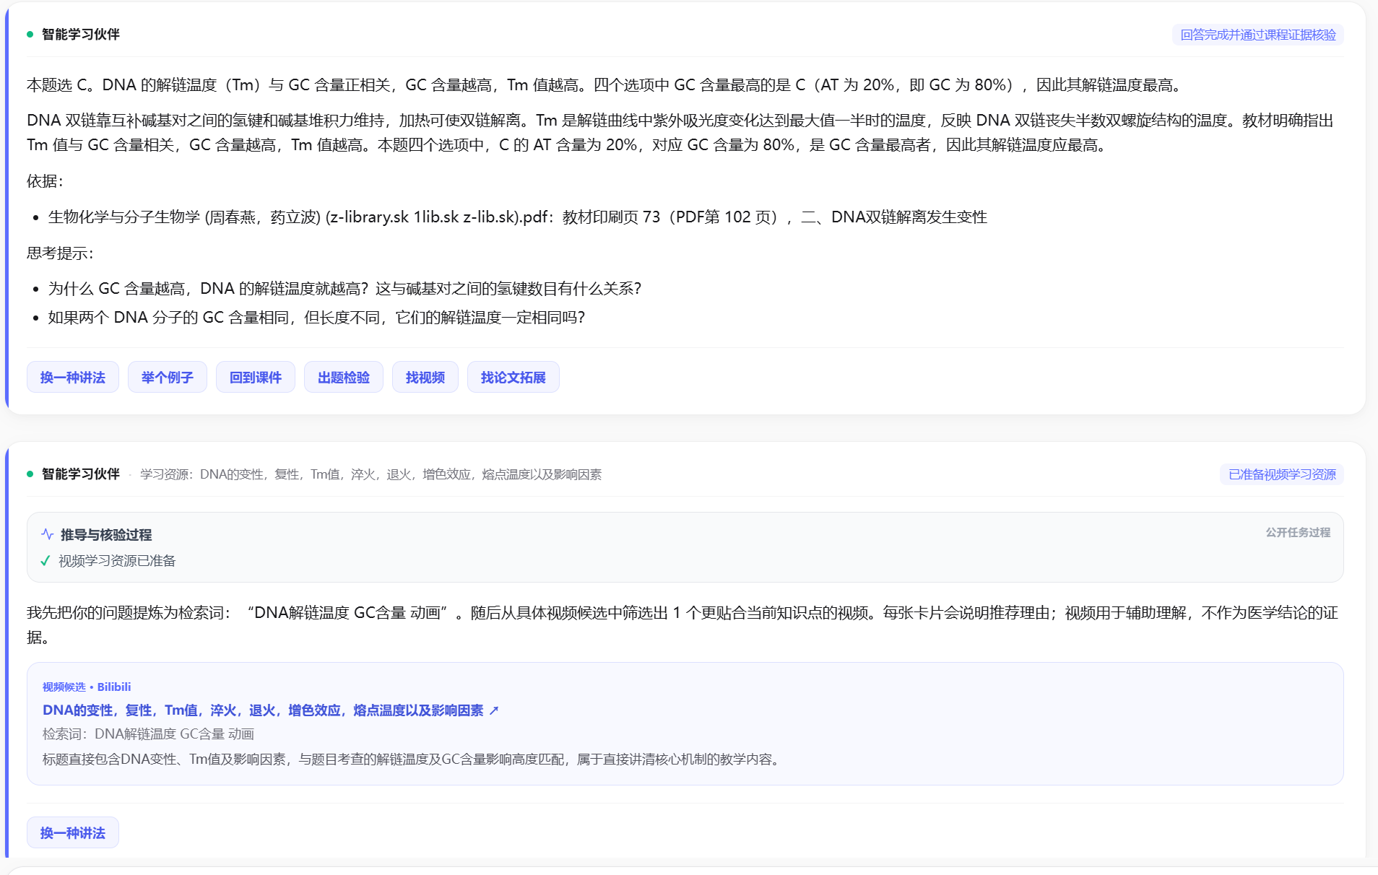The width and height of the screenshot is (1378, 875).
Task: Click the 公开任务过程 label
Action: [x=1298, y=532]
